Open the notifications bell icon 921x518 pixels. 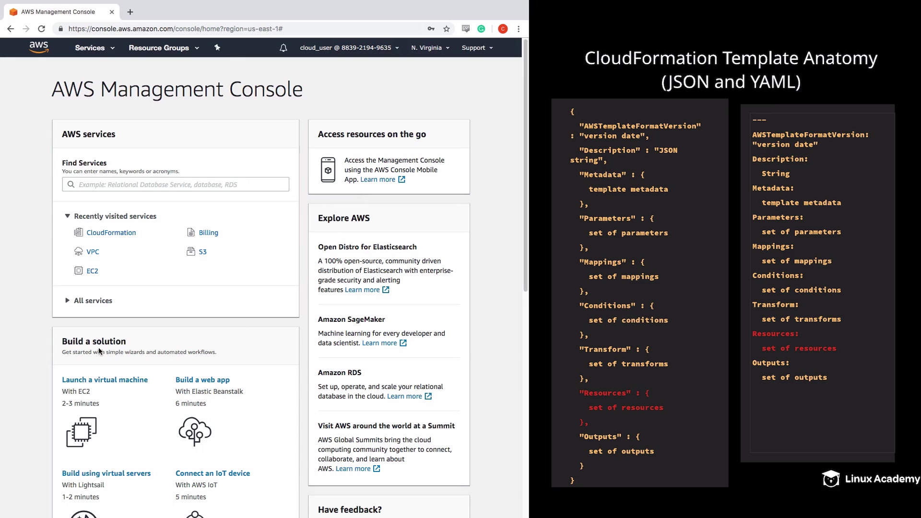tap(283, 48)
